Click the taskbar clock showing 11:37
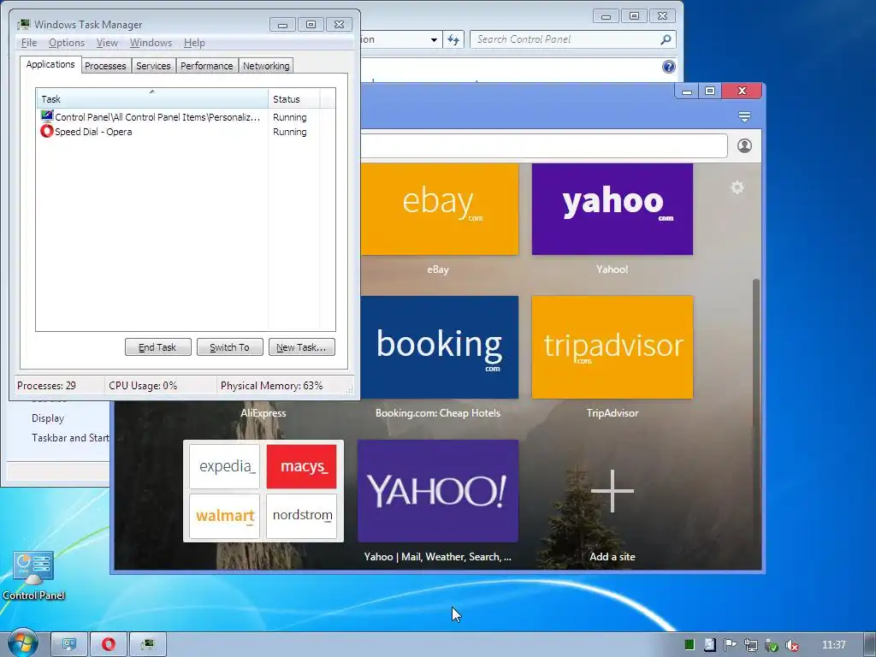Viewport: 876px width, 657px height. coord(833,645)
